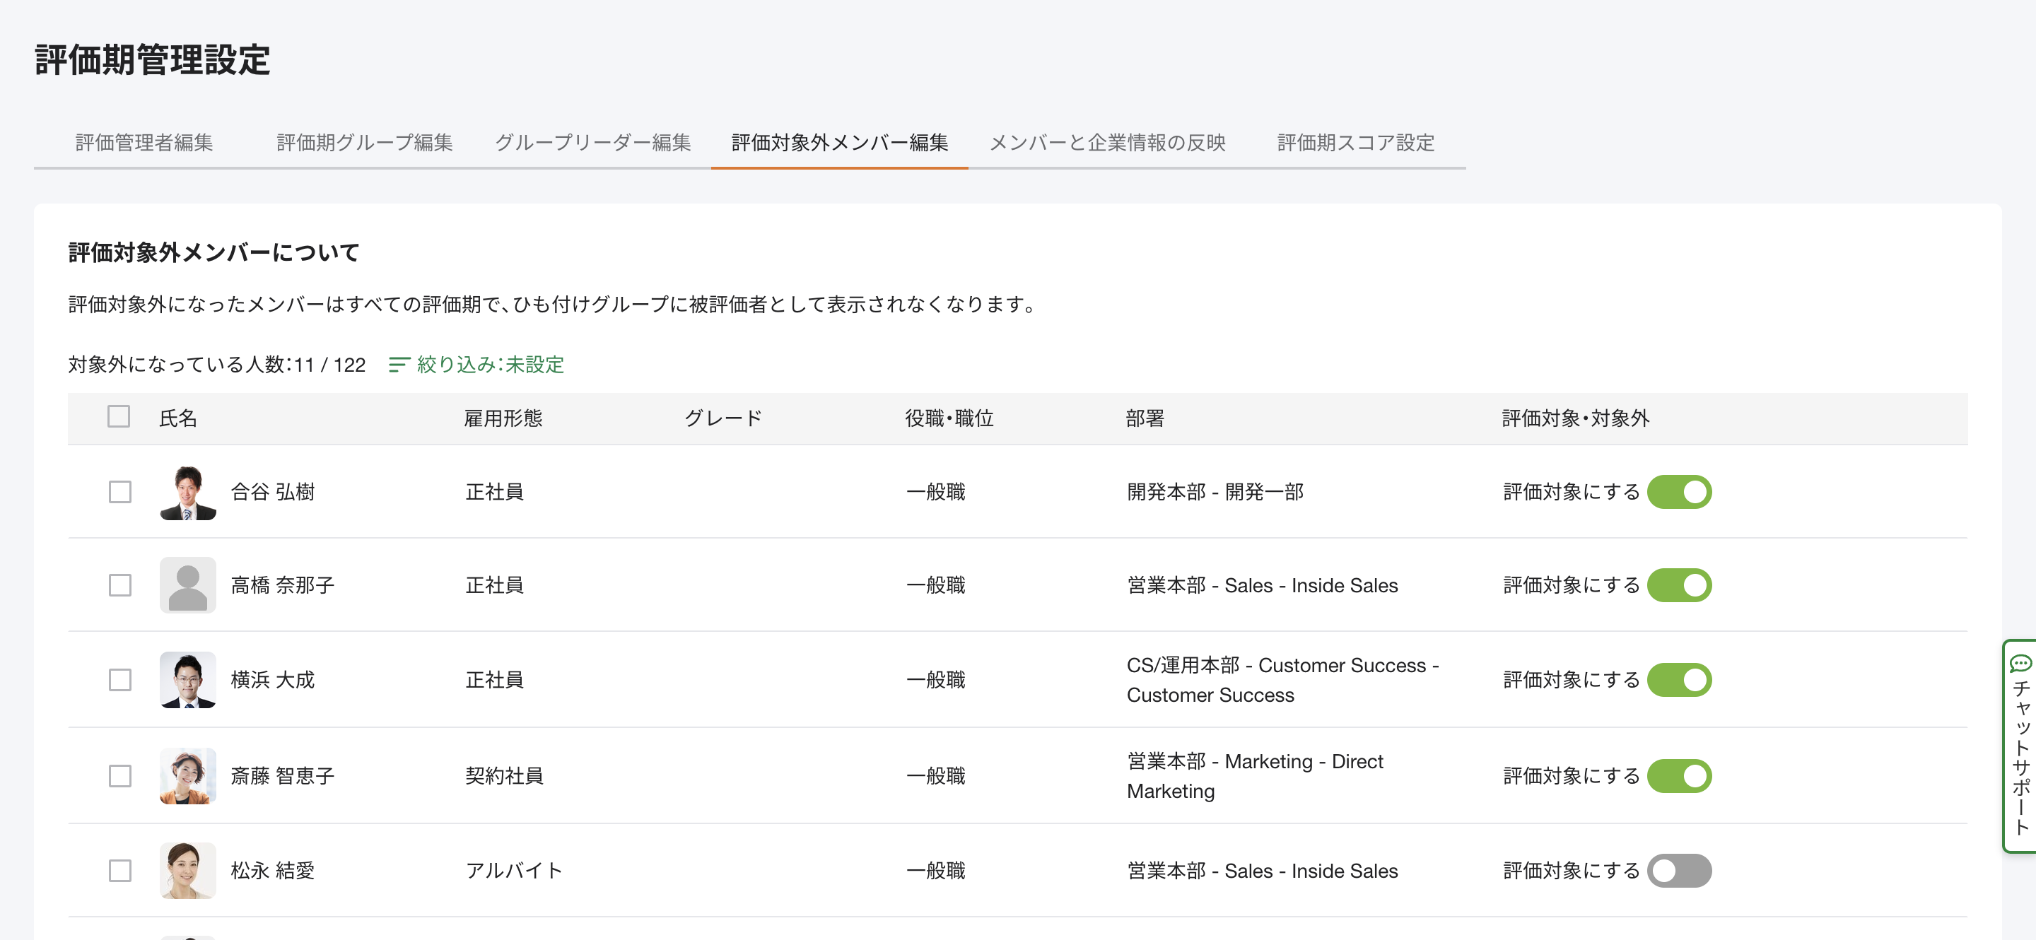Open the 評価期グループ編集 tab
The width and height of the screenshot is (2036, 940).
(364, 142)
